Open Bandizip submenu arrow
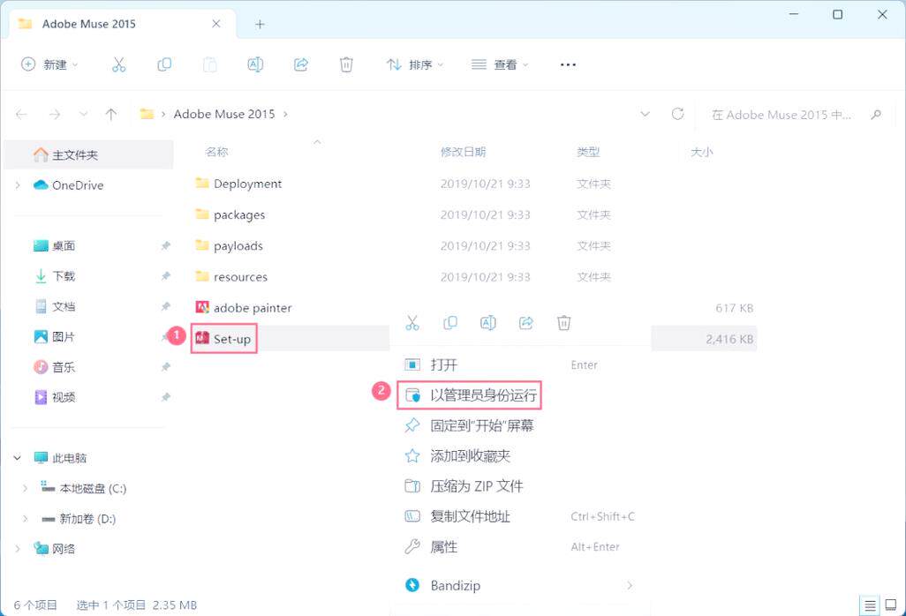This screenshot has width=906, height=616. click(x=630, y=585)
